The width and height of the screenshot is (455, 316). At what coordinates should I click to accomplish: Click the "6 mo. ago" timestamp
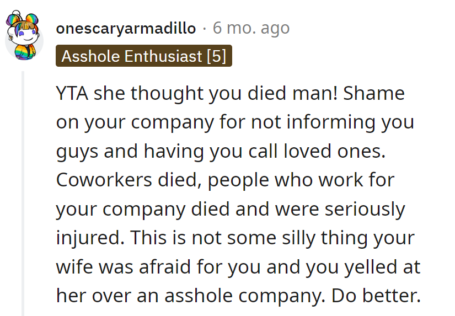point(251,28)
